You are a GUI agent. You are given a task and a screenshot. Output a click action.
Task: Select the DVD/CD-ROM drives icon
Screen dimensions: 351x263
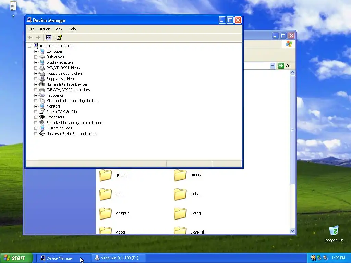point(42,68)
